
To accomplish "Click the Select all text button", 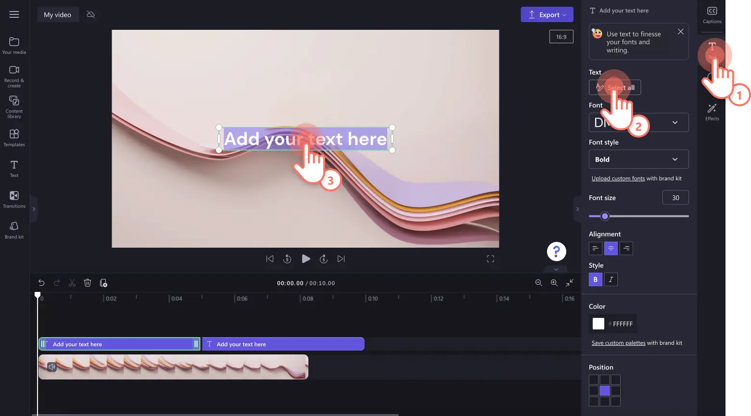I will point(615,88).
